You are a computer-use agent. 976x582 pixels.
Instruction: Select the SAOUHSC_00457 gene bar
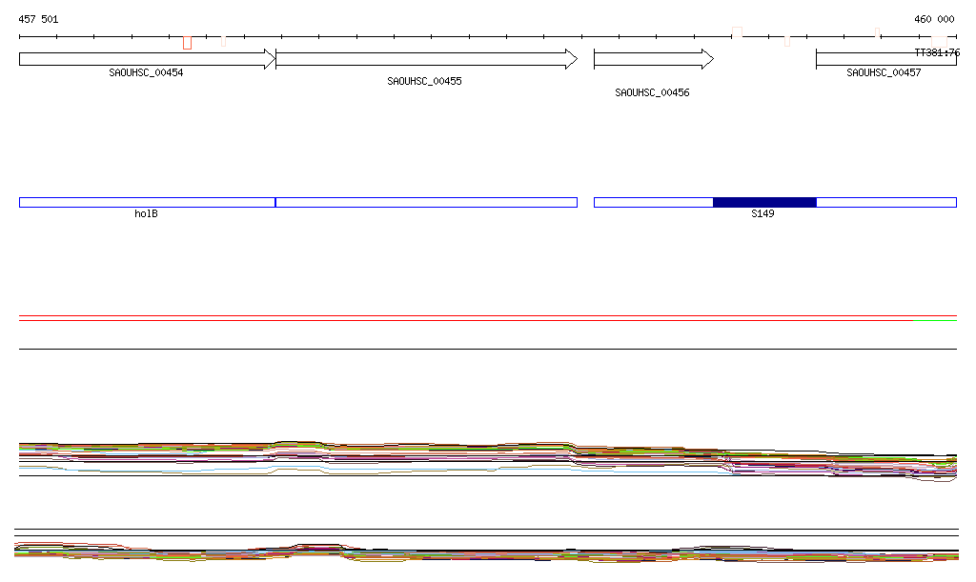[885, 59]
